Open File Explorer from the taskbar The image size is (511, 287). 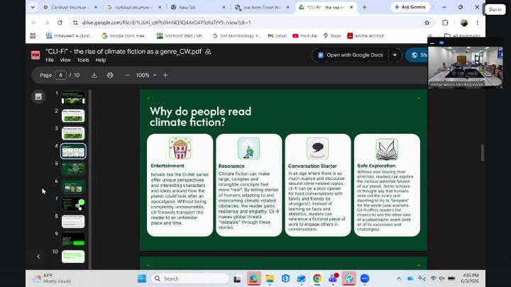[270, 278]
